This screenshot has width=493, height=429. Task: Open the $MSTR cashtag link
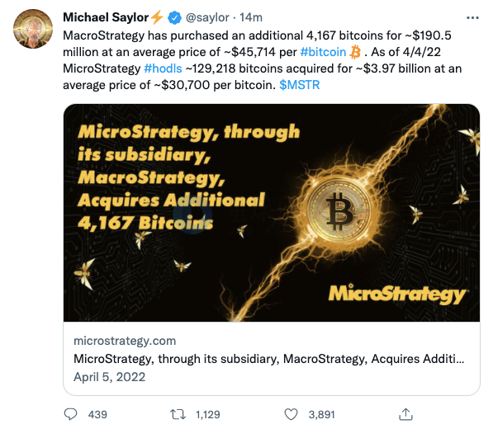pos(299,85)
